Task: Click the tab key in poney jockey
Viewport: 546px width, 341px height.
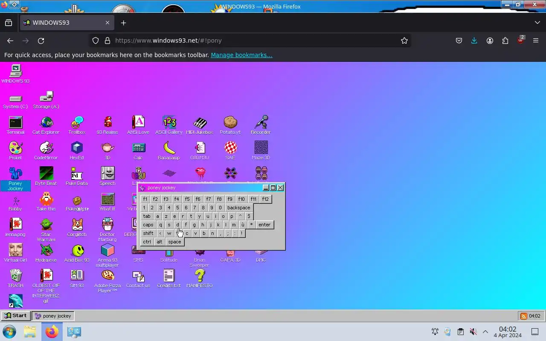Action: click(147, 216)
